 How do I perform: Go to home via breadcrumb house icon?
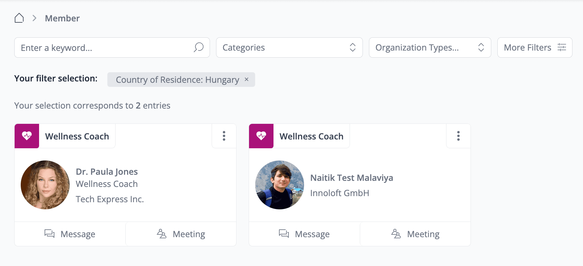point(19,18)
